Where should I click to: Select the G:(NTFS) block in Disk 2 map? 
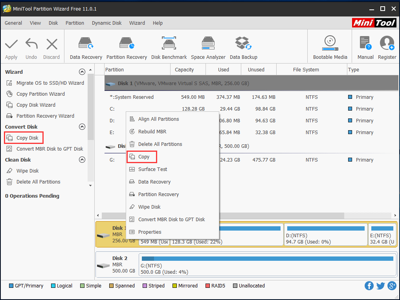point(268,265)
